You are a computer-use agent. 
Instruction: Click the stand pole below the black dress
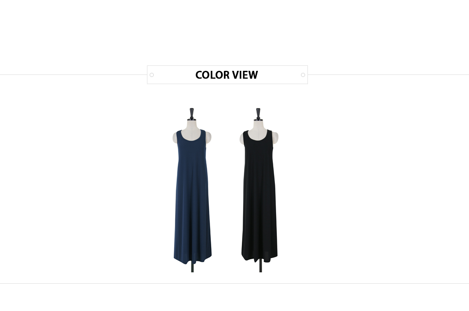[x=261, y=267]
